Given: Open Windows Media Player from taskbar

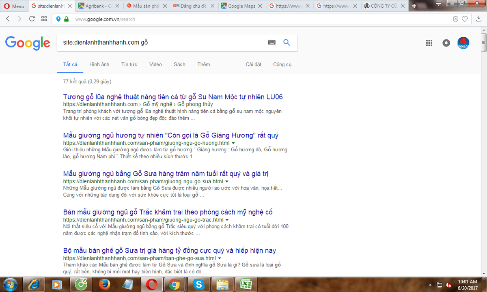Looking at the screenshot, I should point(57,284).
